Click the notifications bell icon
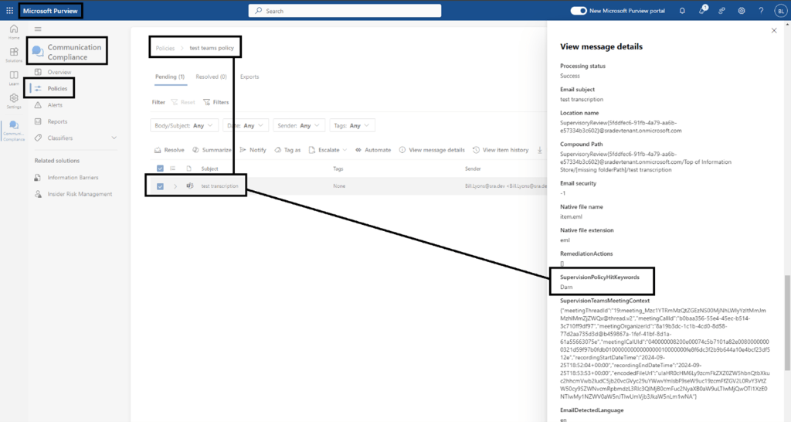791x422 pixels. point(682,11)
